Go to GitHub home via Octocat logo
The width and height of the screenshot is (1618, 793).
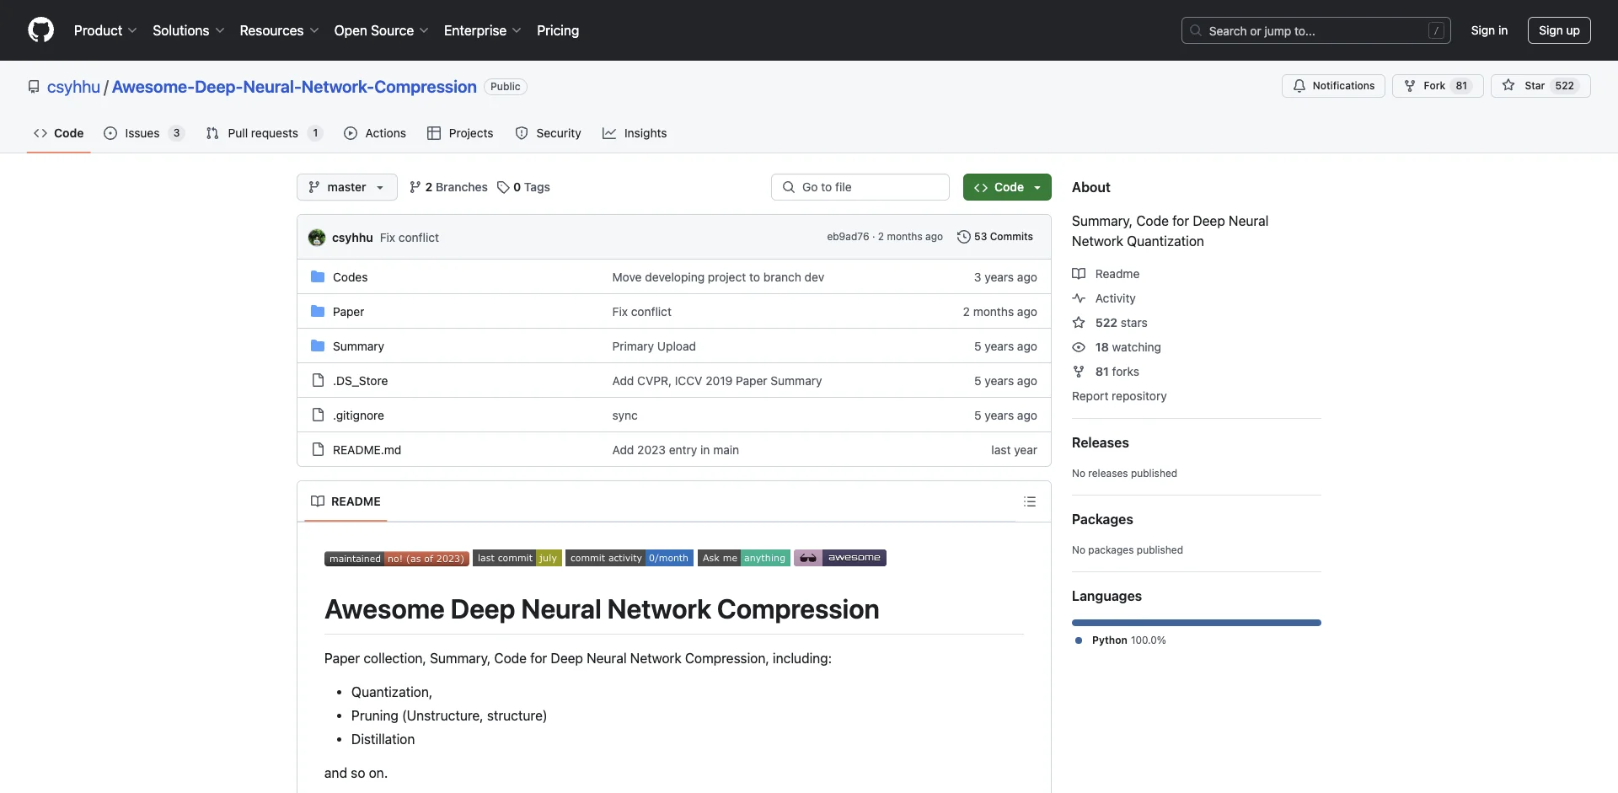pyautogui.click(x=40, y=30)
